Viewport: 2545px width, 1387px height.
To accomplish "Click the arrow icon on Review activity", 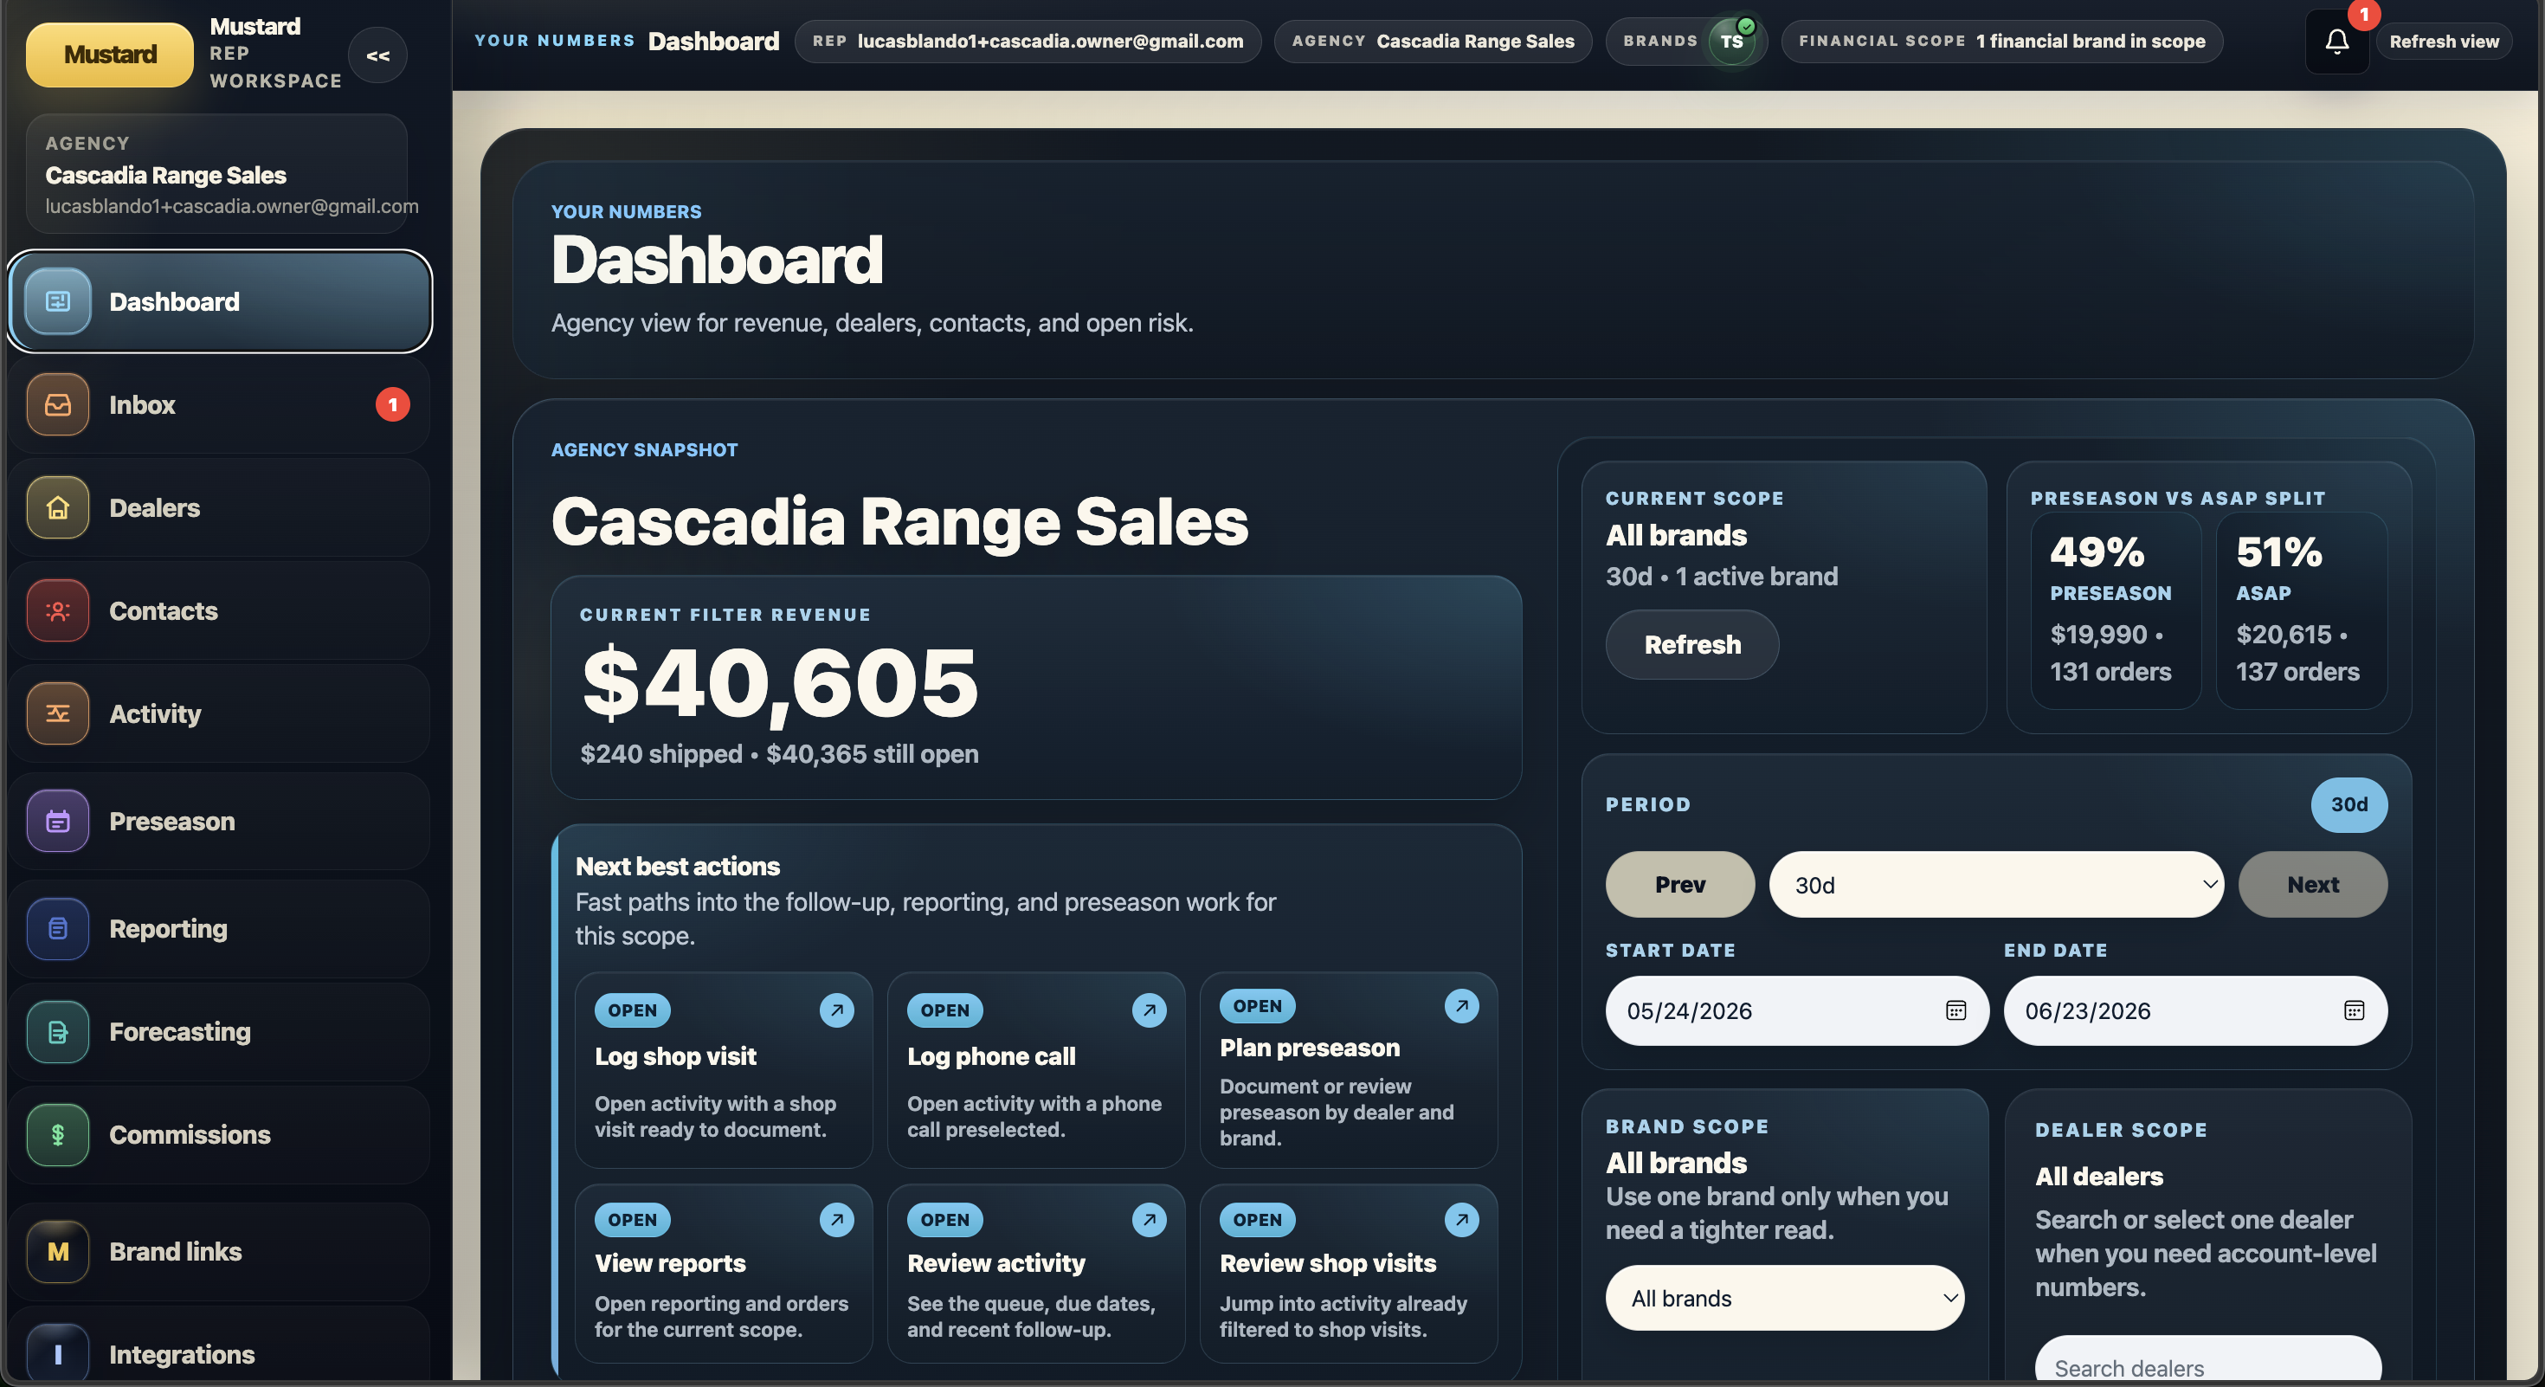I will click(x=1149, y=1219).
